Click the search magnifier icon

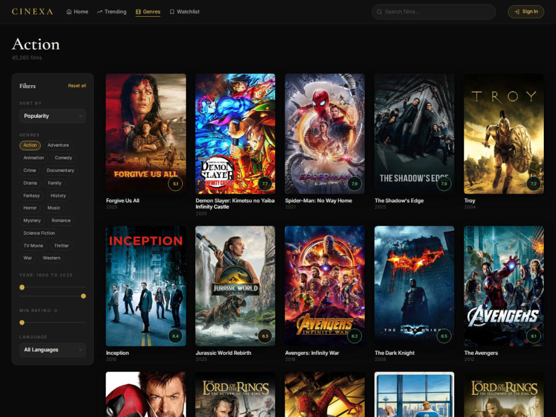click(379, 12)
